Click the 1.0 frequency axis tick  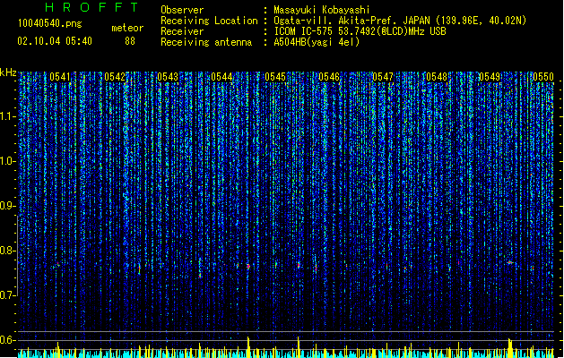[x=8, y=161]
